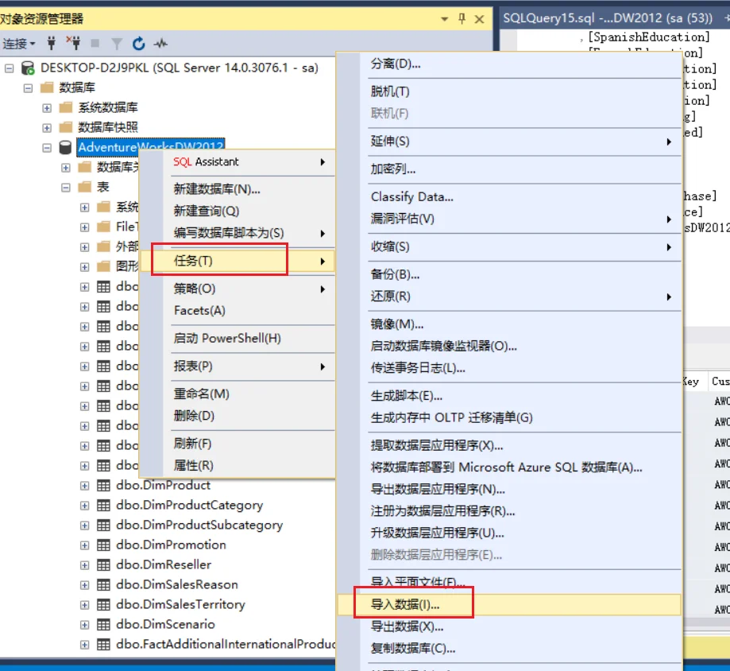The width and height of the screenshot is (730, 671).
Task: Open the Object Explorer window position dropdown arrow
Action: [x=445, y=19]
